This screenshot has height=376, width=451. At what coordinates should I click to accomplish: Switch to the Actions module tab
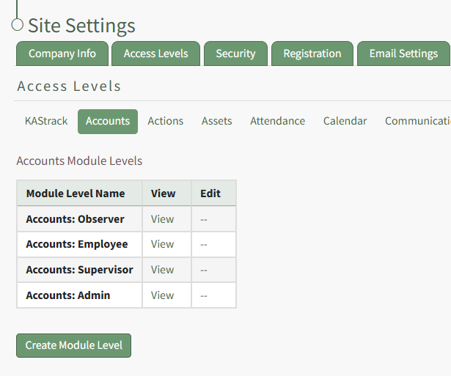click(166, 122)
